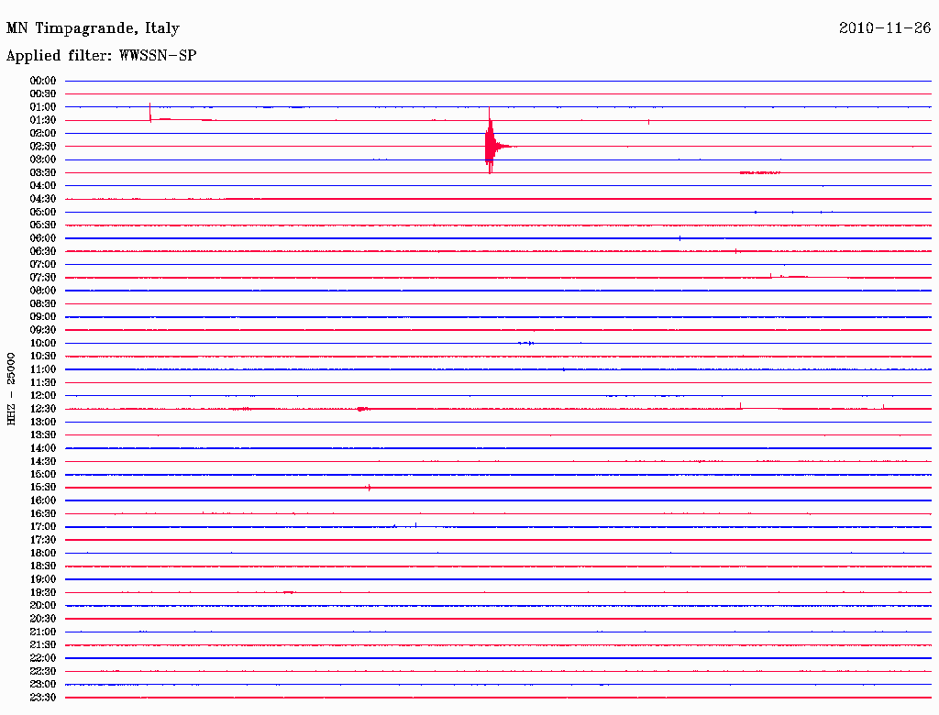Click the 11:00 time label
This screenshot has width=939, height=715.
(42, 369)
